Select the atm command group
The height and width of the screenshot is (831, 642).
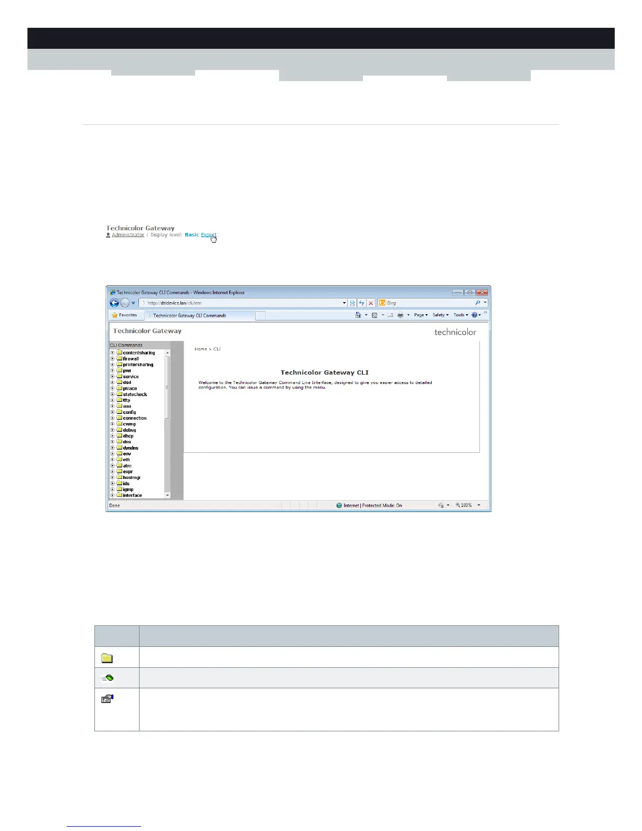(127, 466)
